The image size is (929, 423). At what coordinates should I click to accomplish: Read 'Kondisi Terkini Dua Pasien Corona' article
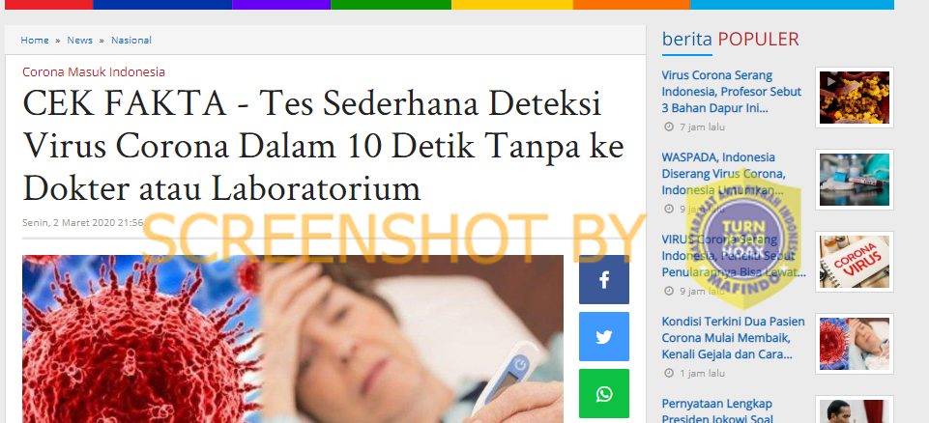click(x=733, y=338)
